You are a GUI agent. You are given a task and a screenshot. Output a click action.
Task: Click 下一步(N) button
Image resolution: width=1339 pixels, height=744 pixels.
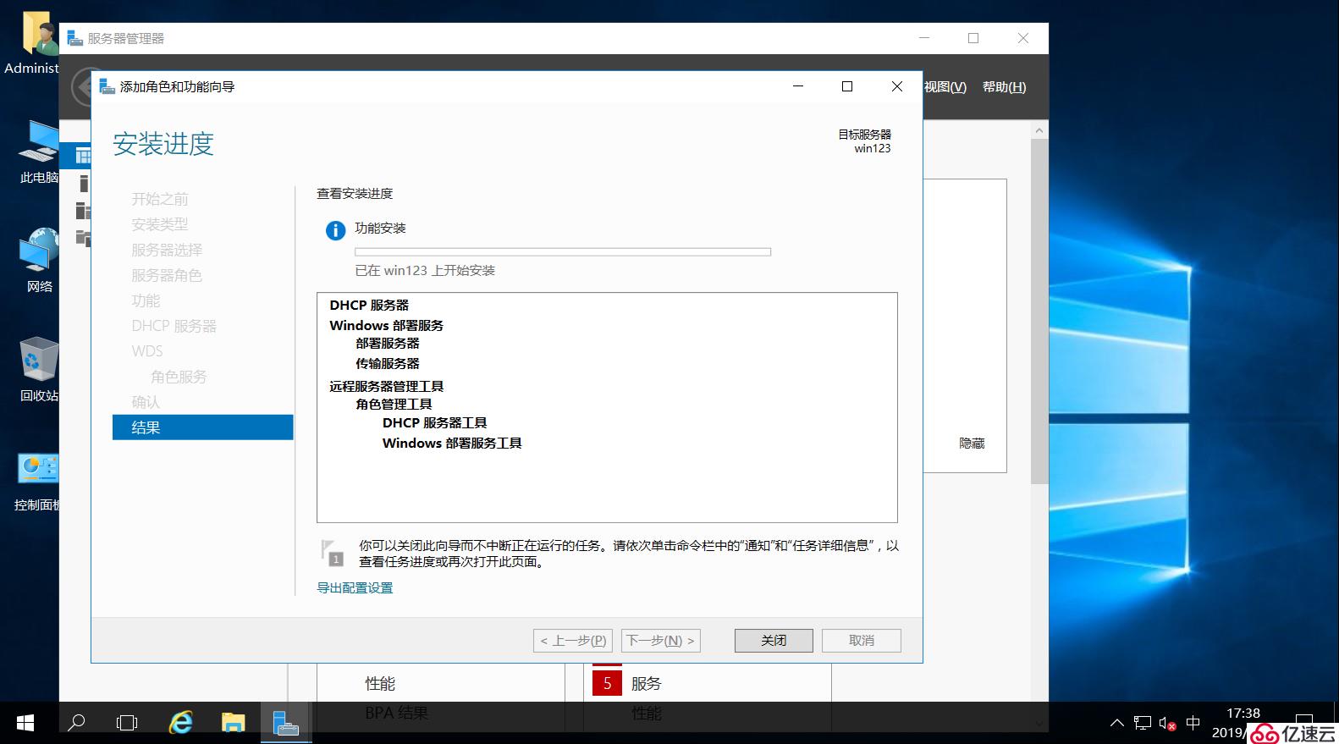[x=660, y=641]
